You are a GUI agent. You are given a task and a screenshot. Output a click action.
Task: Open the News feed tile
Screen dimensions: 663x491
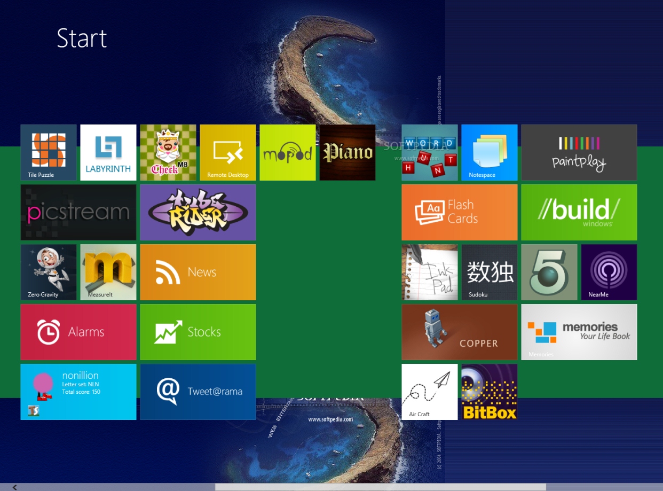click(x=198, y=272)
